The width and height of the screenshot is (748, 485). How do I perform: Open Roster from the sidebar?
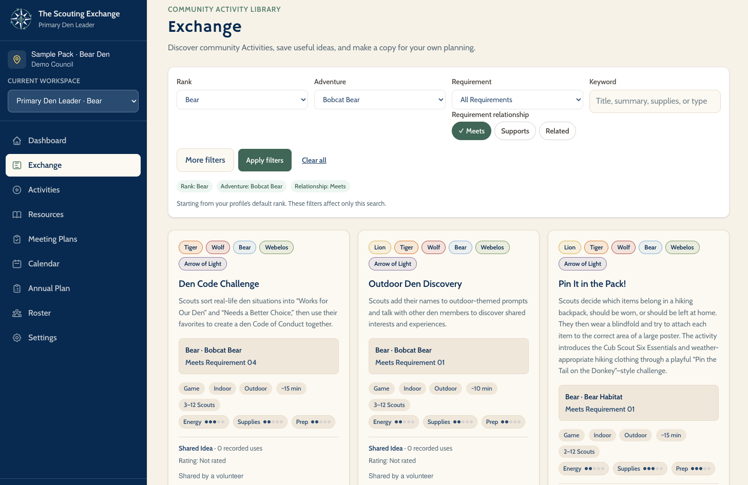pos(73,313)
